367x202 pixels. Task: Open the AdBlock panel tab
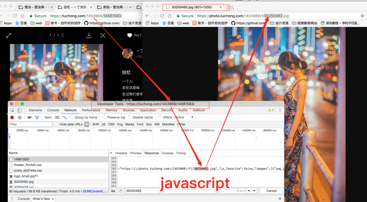(x=199, y=110)
